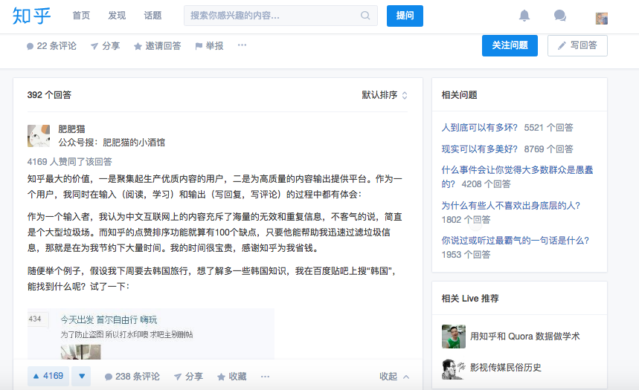Click the search magnifier icon
The width and height of the screenshot is (639, 390).
[x=365, y=16]
